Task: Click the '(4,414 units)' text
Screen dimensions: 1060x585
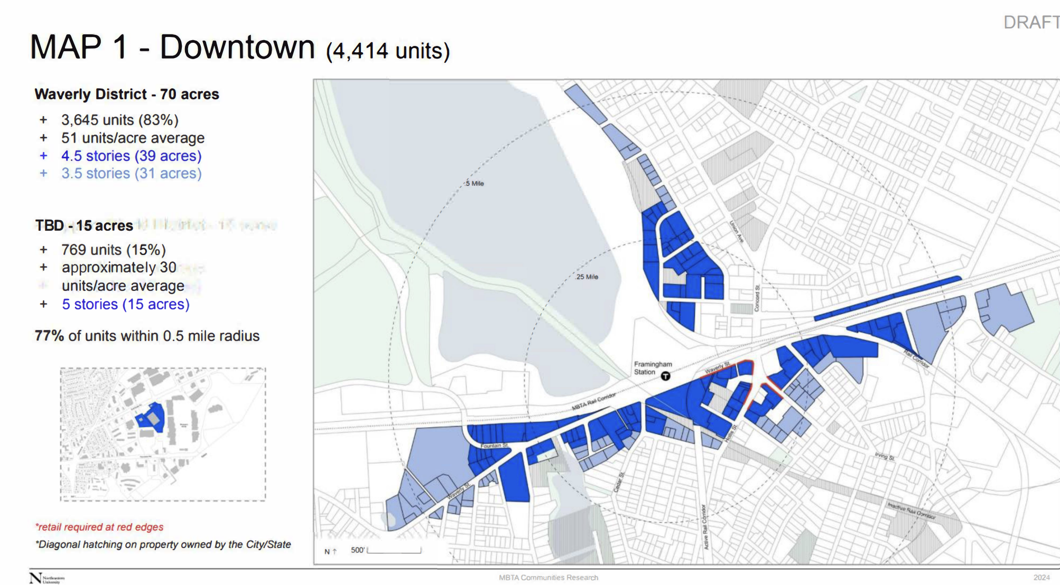Action: click(x=388, y=51)
